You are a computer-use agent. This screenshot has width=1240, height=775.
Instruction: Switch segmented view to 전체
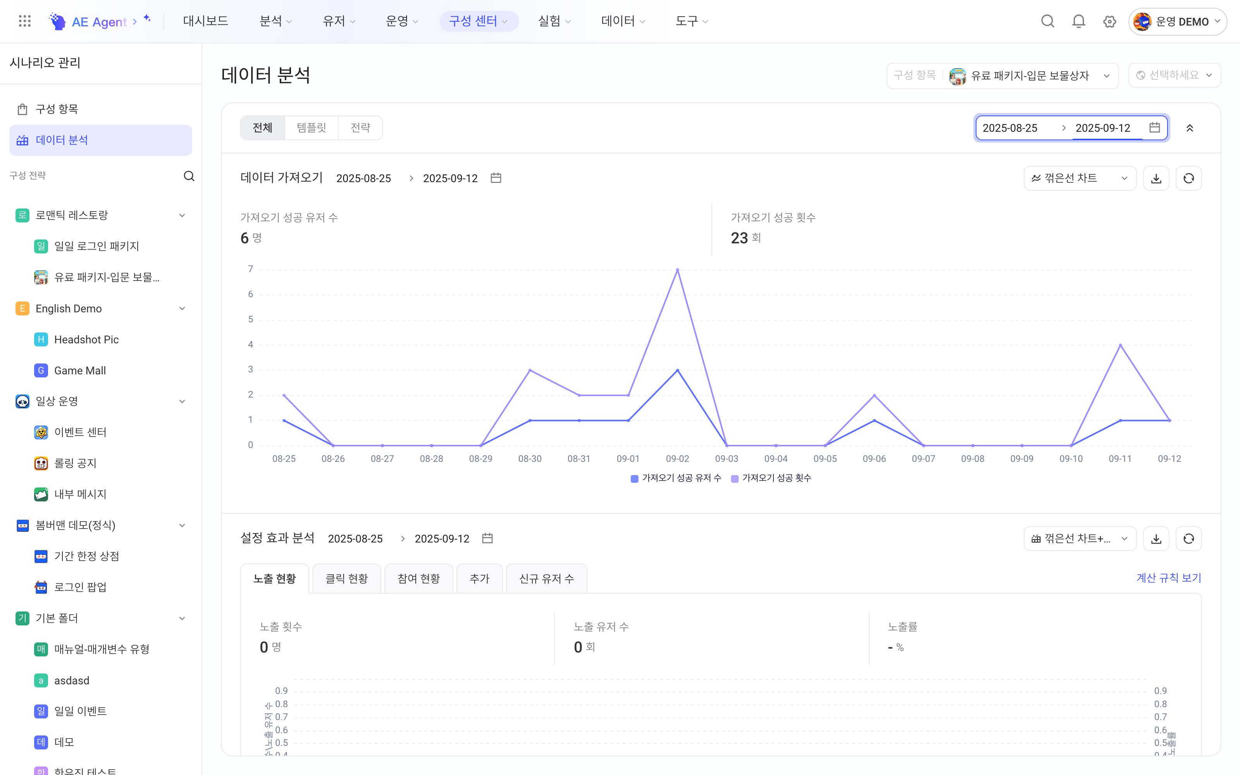(262, 127)
